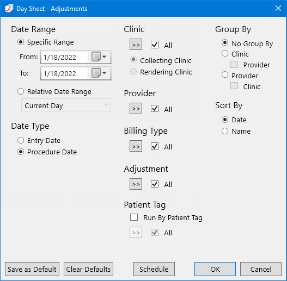The image size is (287, 281).
Task: Enable Run By Patient Tag checkbox
Action: coord(134,217)
